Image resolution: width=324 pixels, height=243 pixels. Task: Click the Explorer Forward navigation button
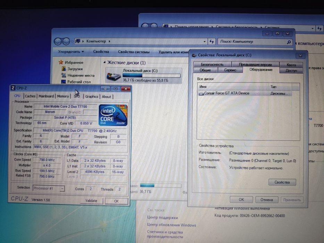click(x=66, y=42)
